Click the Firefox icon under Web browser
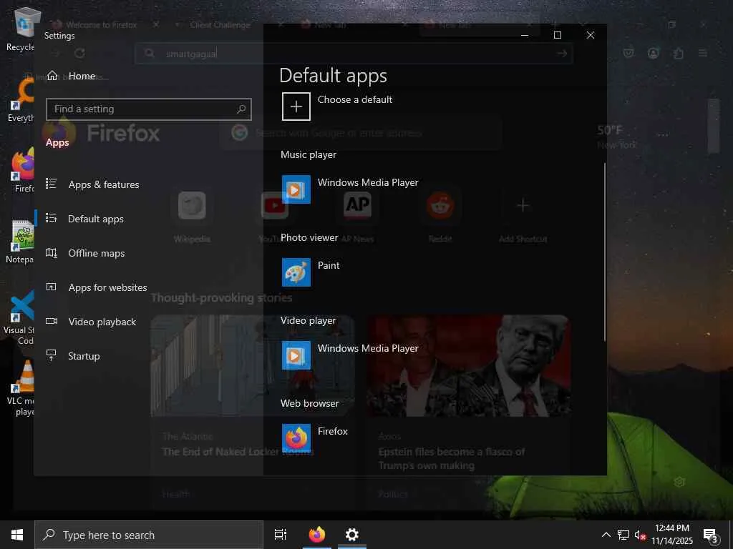The height and width of the screenshot is (549, 733). 296,438
